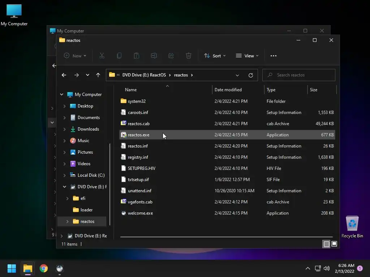Open the See more three-dots menu
Viewport: 370px width, 277px height.
pyautogui.click(x=274, y=56)
